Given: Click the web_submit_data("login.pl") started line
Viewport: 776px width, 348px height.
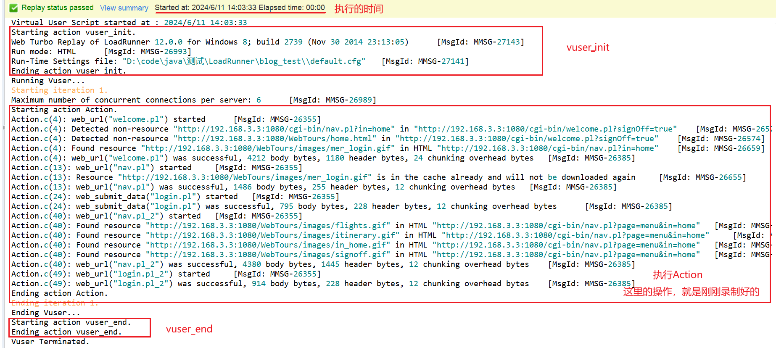Looking at the screenshot, I should 175,196.
